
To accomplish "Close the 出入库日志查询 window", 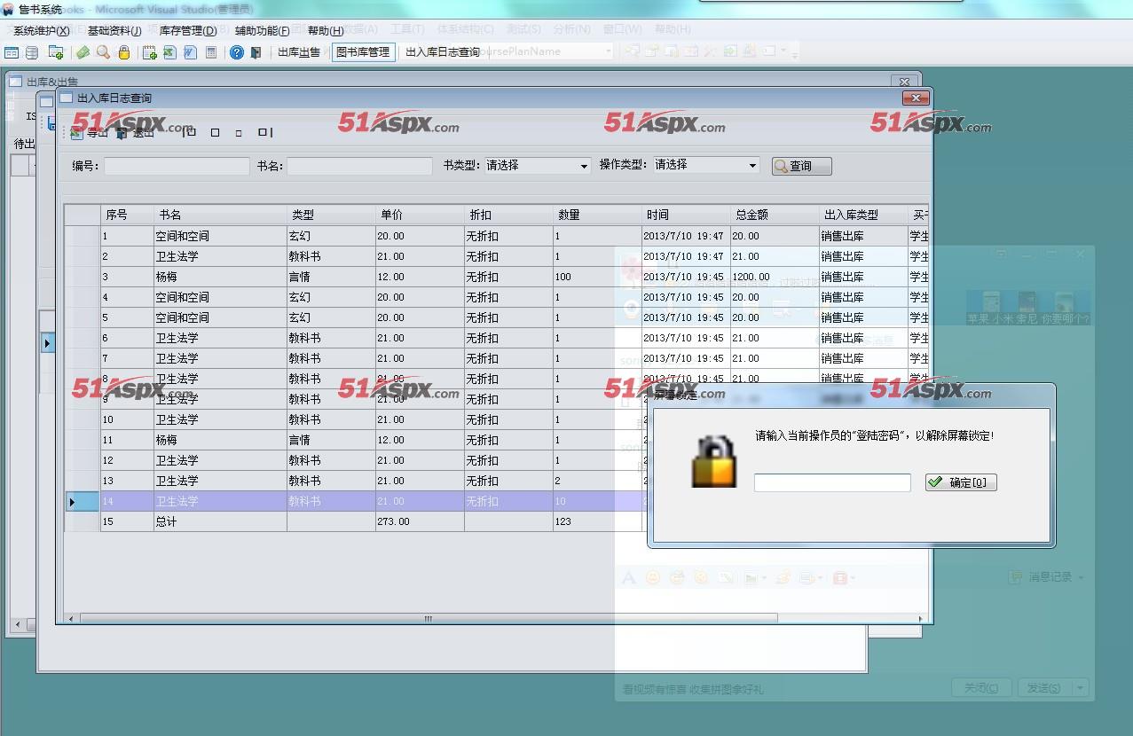I will [x=916, y=98].
